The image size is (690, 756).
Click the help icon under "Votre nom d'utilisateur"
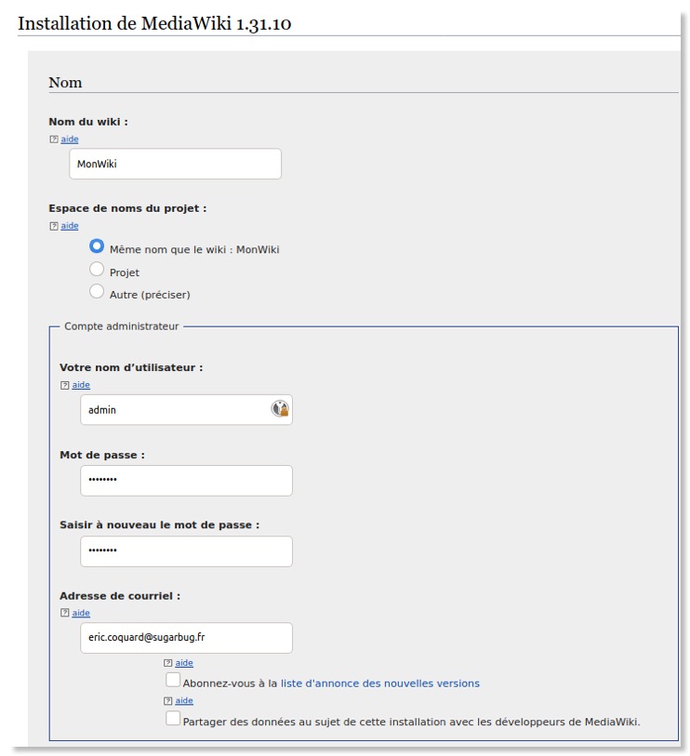tap(64, 384)
